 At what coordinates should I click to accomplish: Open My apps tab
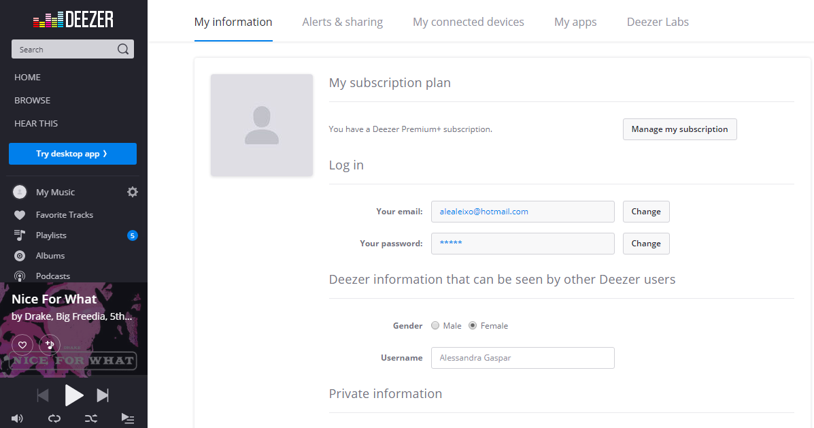tap(575, 22)
